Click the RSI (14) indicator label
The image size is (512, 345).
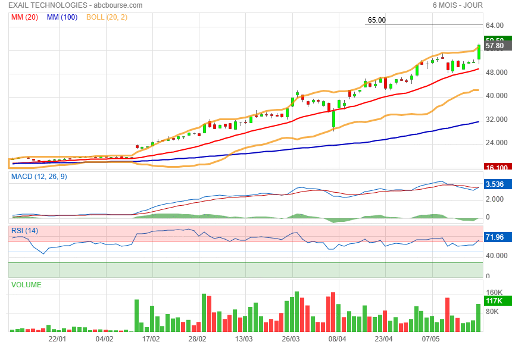pyautogui.click(x=25, y=231)
